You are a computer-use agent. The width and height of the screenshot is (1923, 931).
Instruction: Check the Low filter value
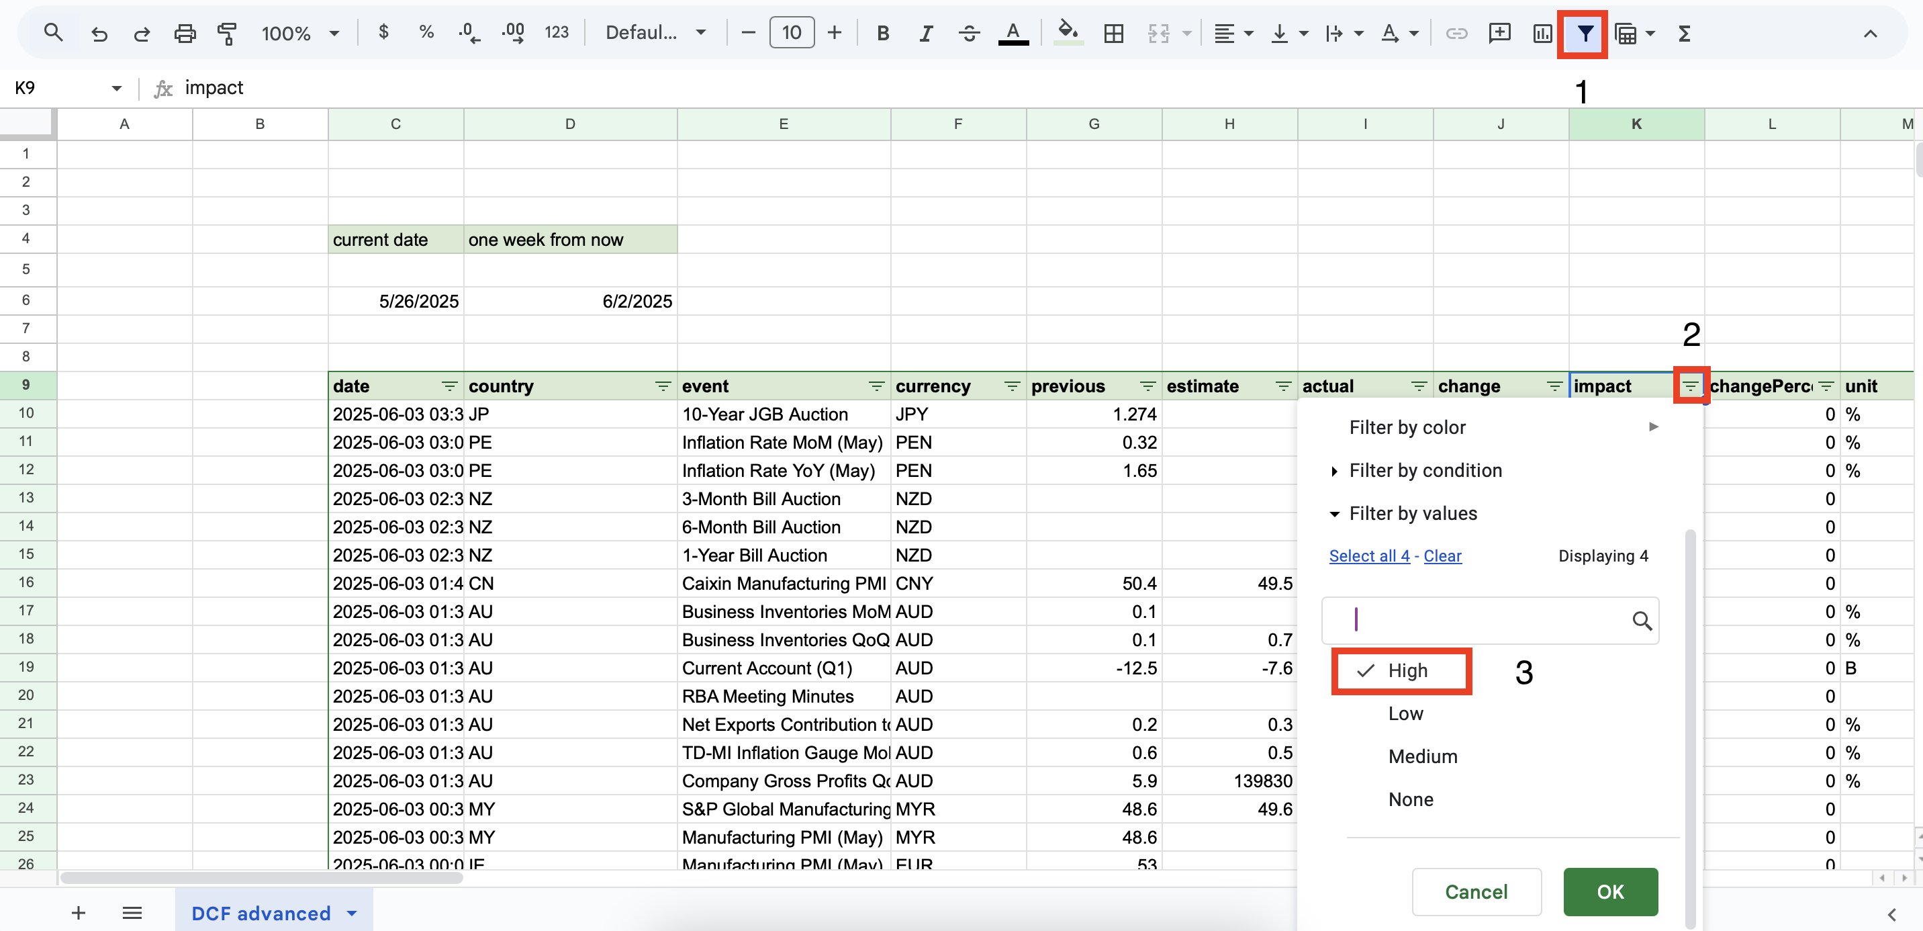[1405, 714]
